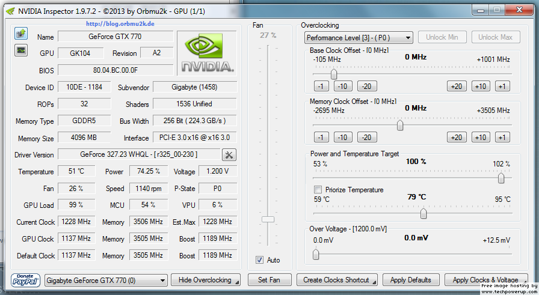Screen dimensions: 539x295
Task: Click the Memory Size value 4096 MB
Action: pos(84,138)
